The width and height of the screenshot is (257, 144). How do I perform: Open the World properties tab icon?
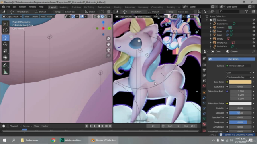click(204, 86)
